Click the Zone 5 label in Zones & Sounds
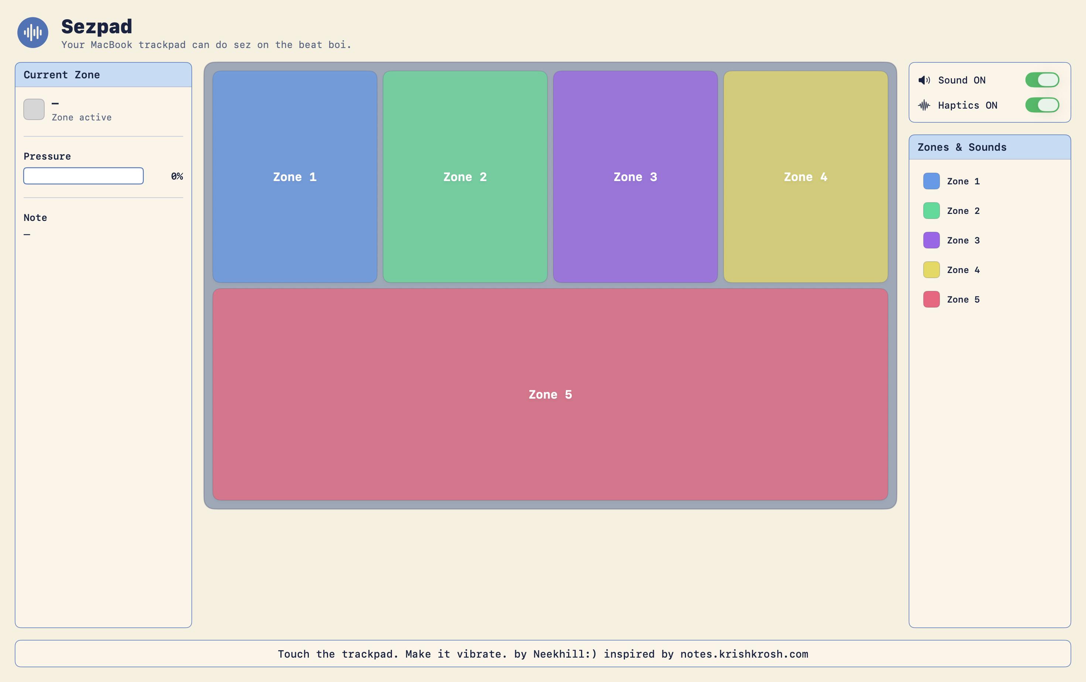1086x682 pixels. (963, 300)
